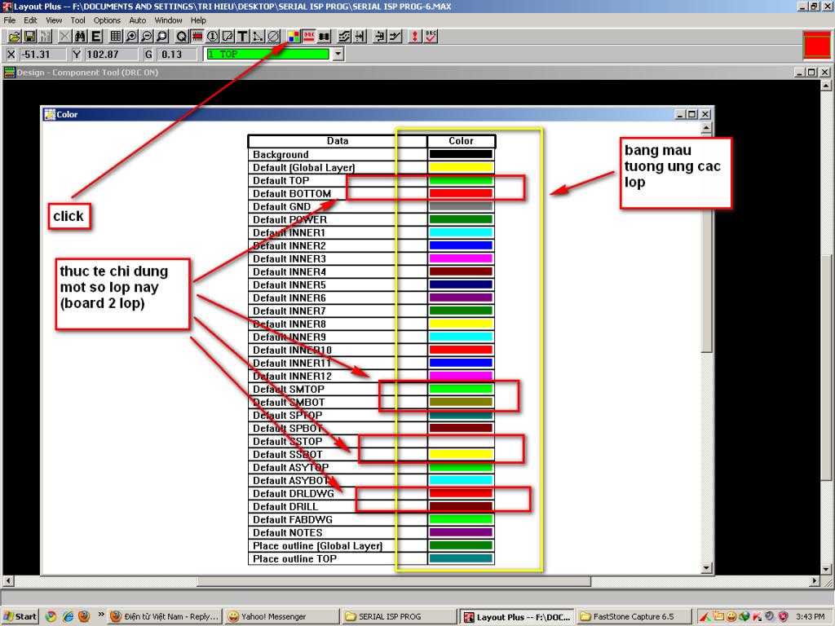The image size is (835, 626).
Task: Open the Options menu
Action: [107, 20]
